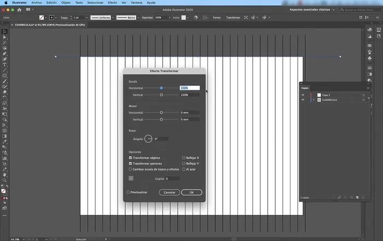Click the Home icon in top bar
The image size is (383, 241).
20,10
